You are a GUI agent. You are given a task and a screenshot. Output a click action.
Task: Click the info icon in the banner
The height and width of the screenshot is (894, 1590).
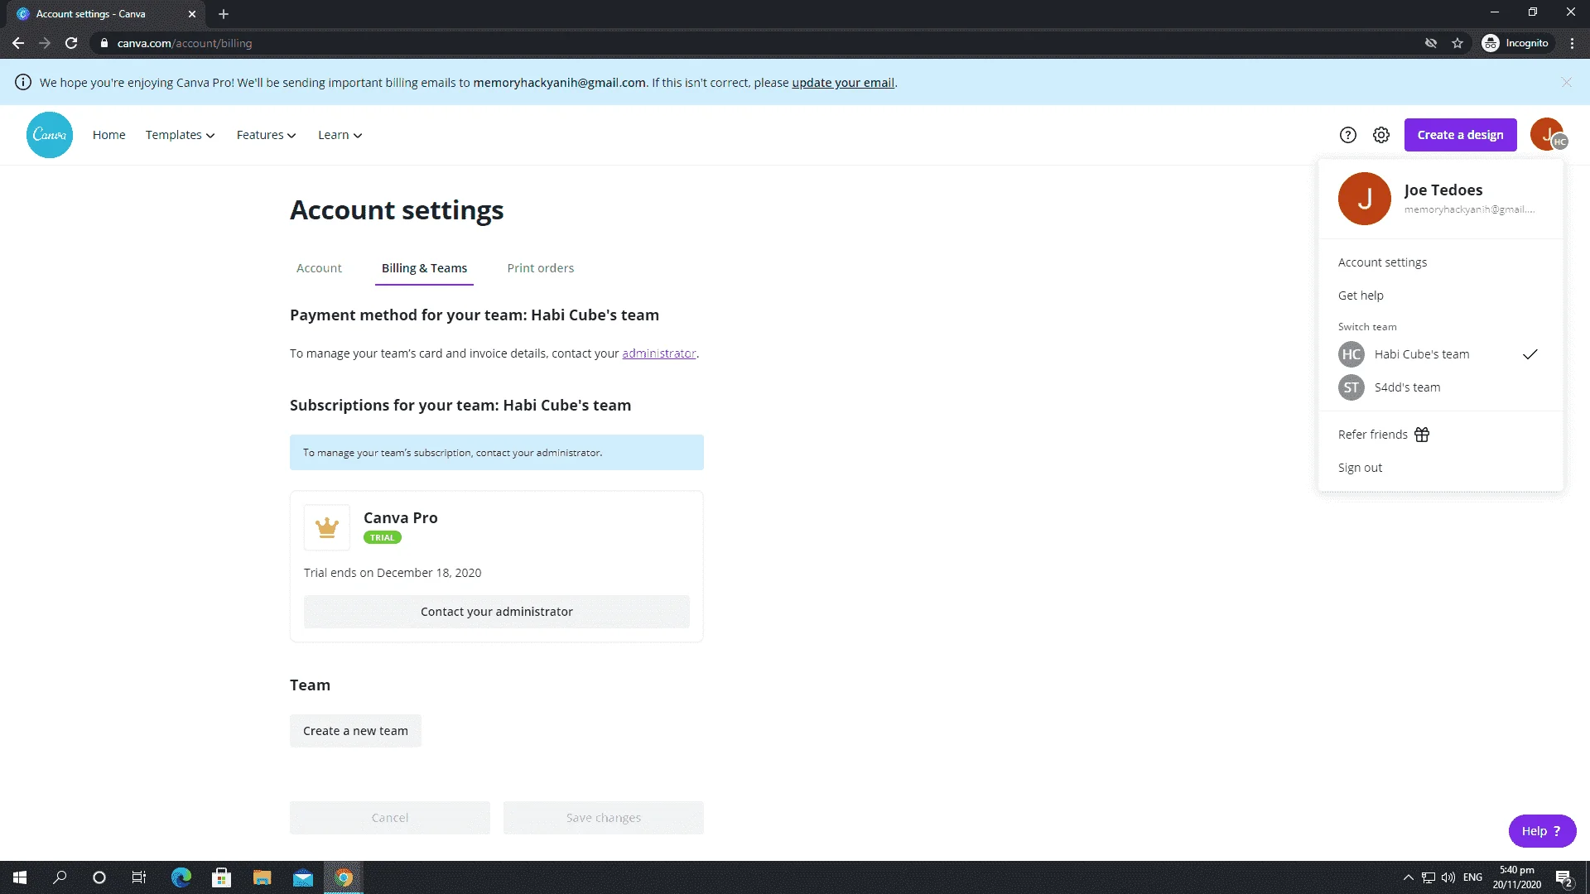(23, 82)
